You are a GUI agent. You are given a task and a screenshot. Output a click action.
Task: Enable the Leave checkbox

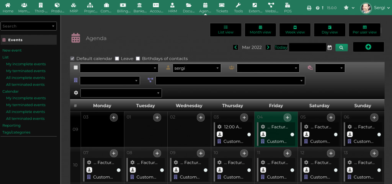[117, 59]
